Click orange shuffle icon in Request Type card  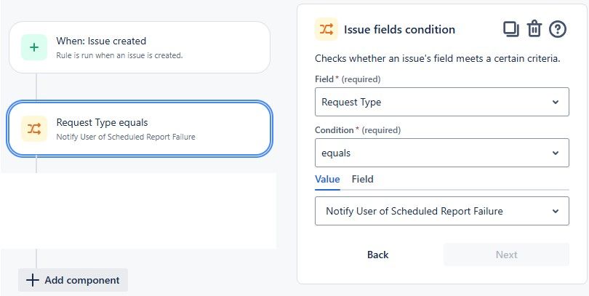(34, 129)
